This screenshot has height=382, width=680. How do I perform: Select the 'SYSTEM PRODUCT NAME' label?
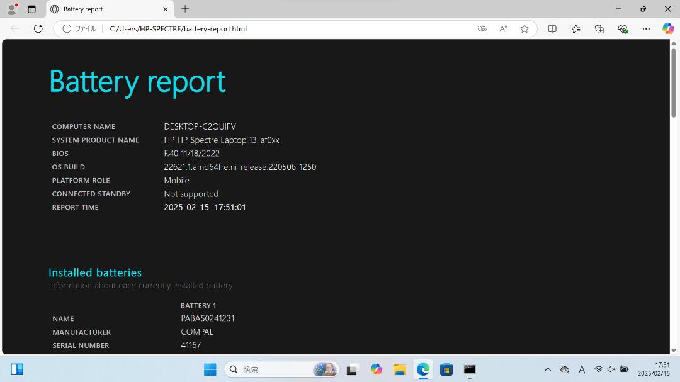96,140
